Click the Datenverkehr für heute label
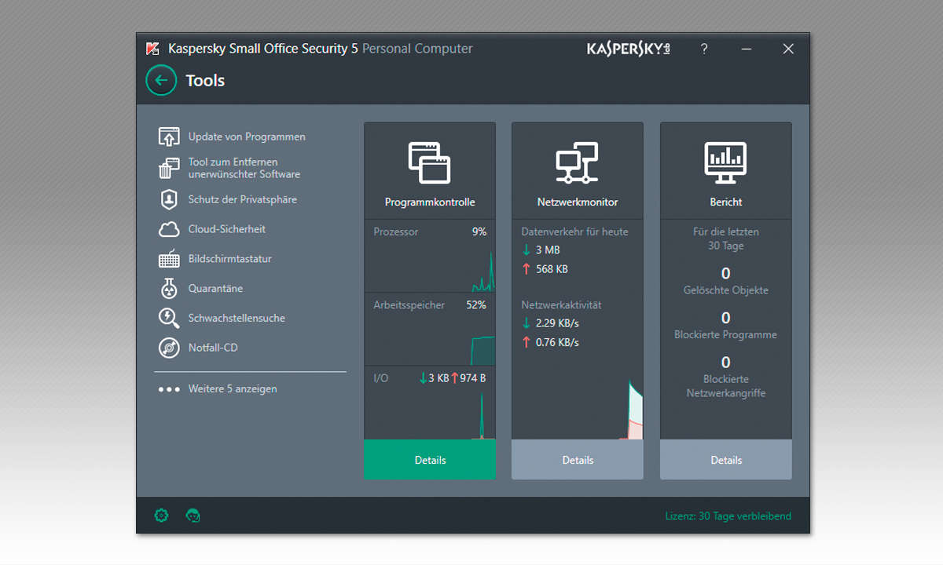Screen dimensions: 943x565 coord(574,231)
